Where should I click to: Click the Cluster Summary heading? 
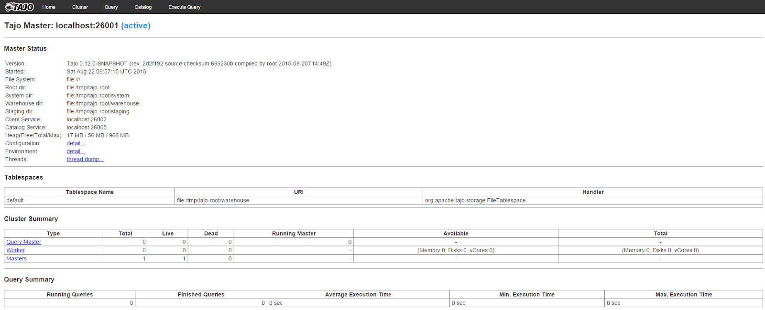pyautogui.click(x=31, y=219)
